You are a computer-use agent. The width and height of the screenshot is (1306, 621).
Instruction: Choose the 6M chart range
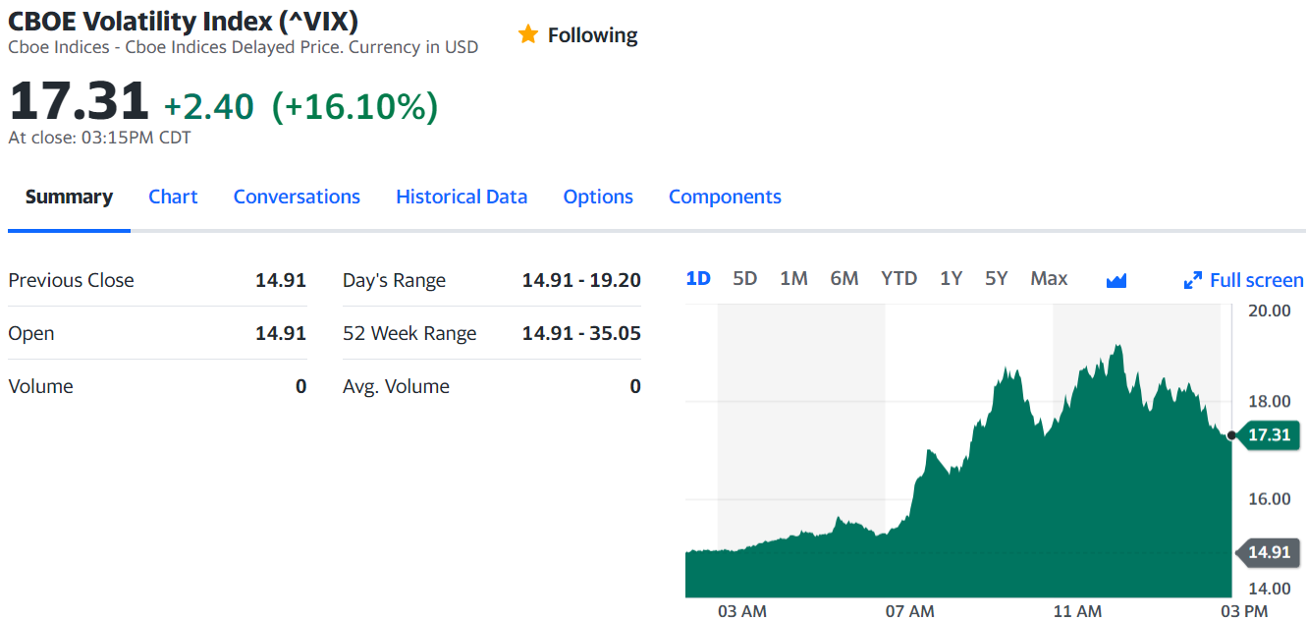click(x=844, y=278)
